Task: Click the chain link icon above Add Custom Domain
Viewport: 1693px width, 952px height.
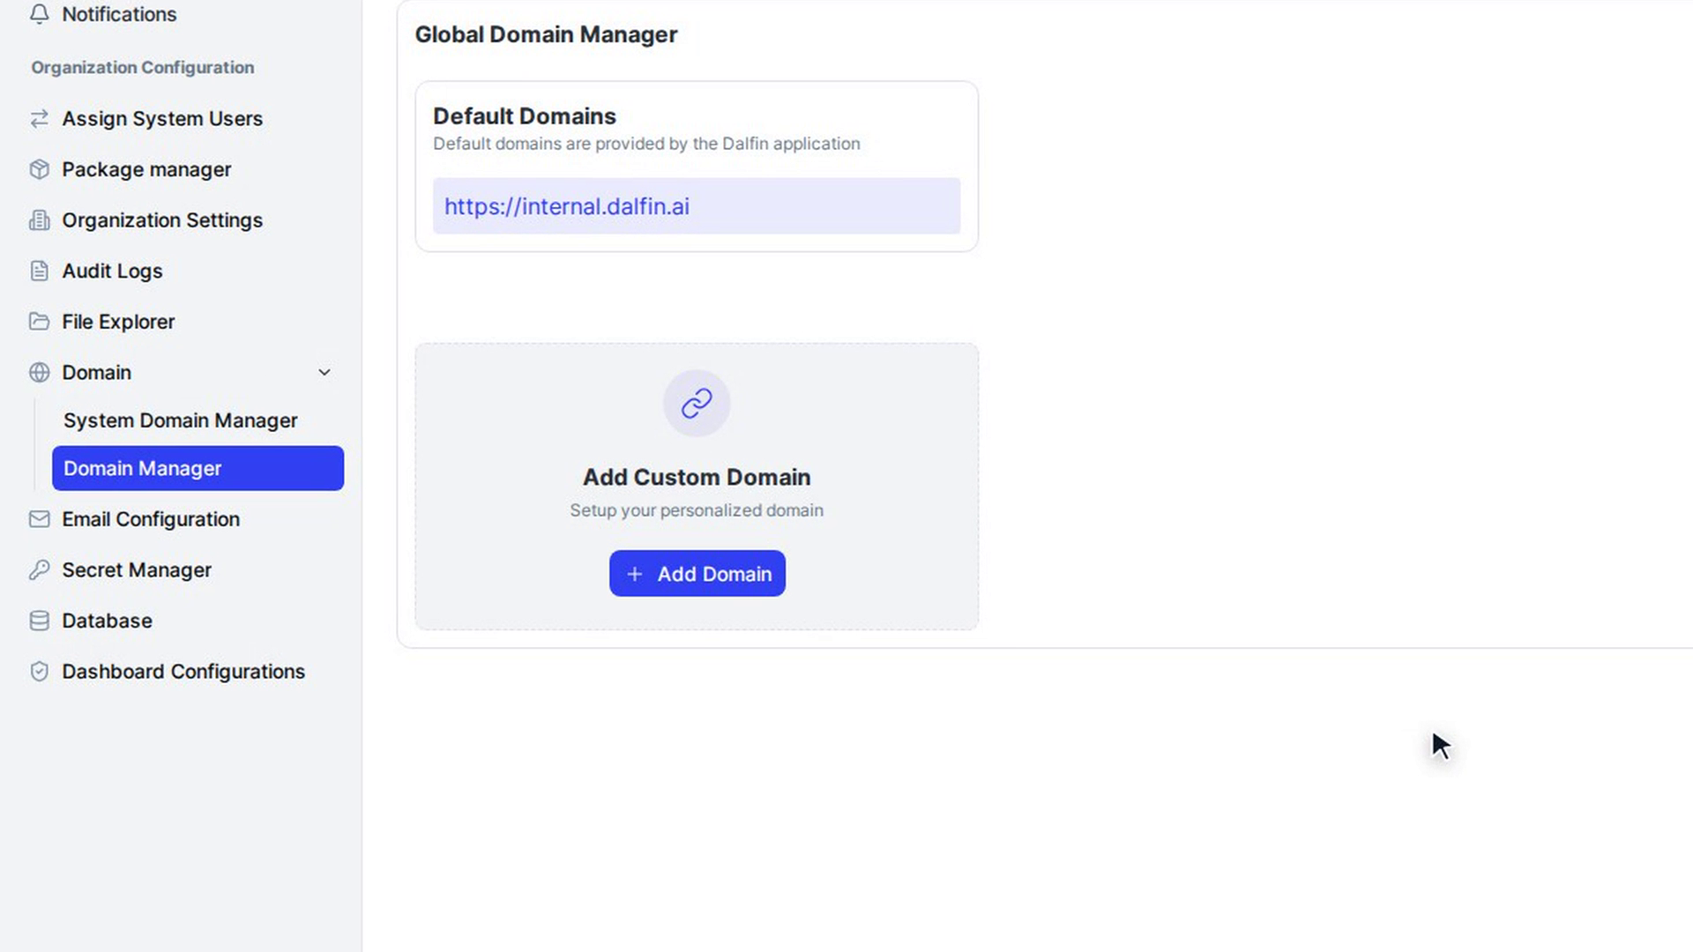Action: pyautogui.click(x=697, y=404)
